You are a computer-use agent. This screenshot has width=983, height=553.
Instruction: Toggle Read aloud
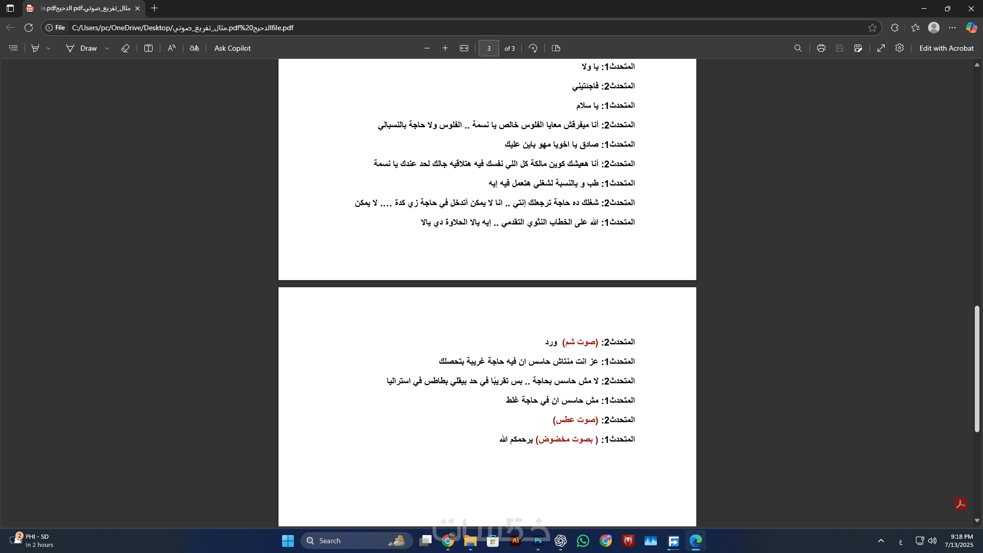pyautogui.click(x=172, y=48)
